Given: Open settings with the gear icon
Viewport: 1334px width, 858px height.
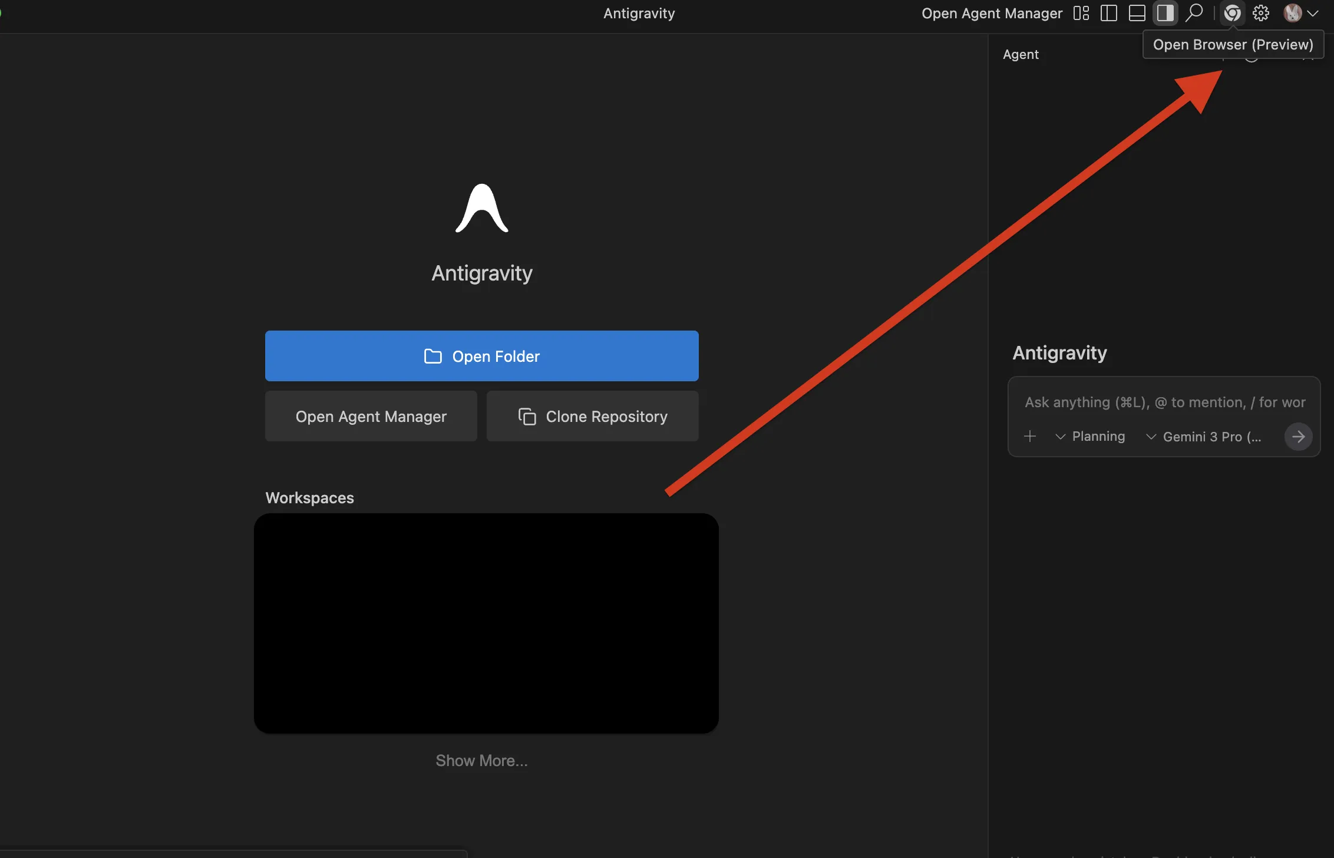Looking at the screenshot, I should tap(1260, 13).
